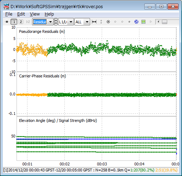
Task: Toggle the 1-2 solution difference button
Action: point(28,22)
